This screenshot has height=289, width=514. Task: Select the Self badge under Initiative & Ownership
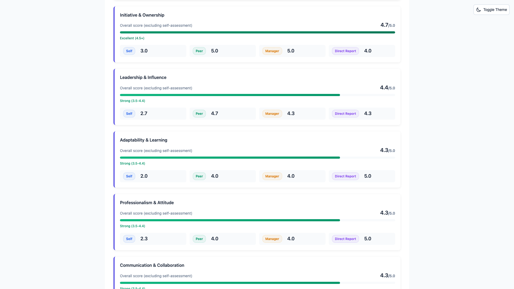coord(129,51)
